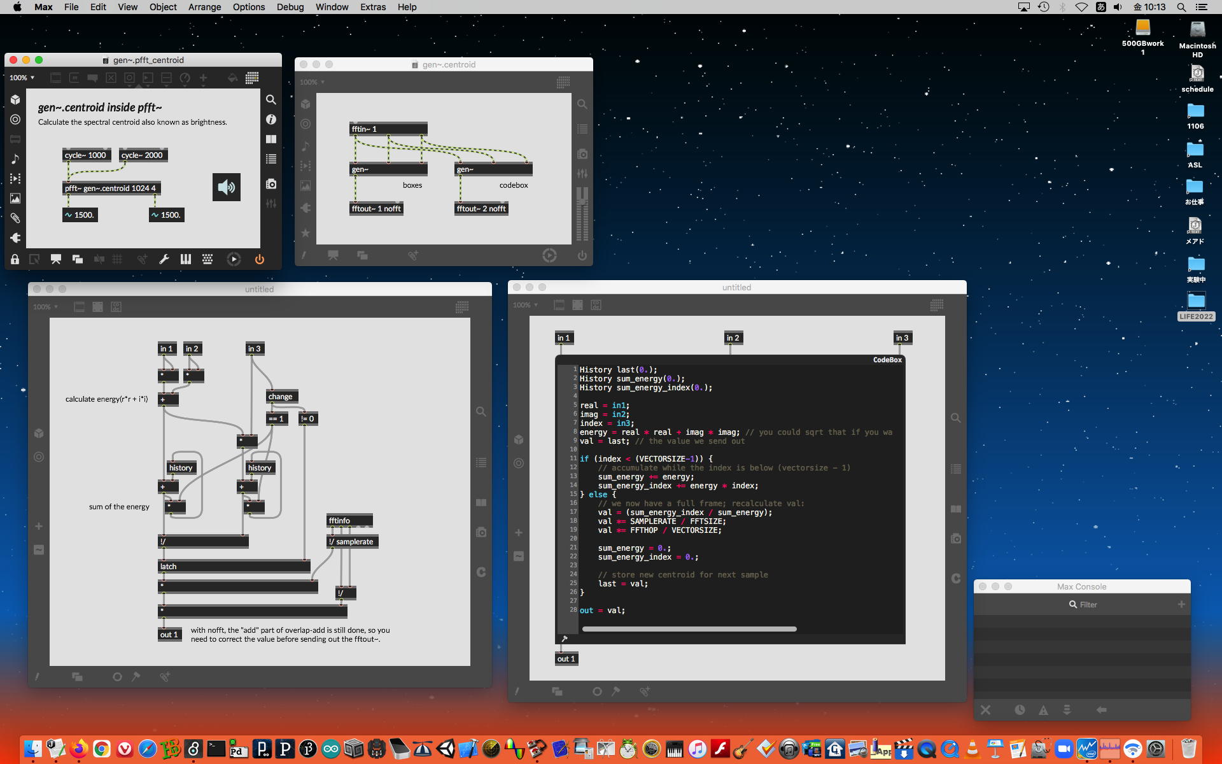Toggle the patcher lock icon
Image resolution: width=1222 pixels, height=764 pixels.
click(15, 259)
